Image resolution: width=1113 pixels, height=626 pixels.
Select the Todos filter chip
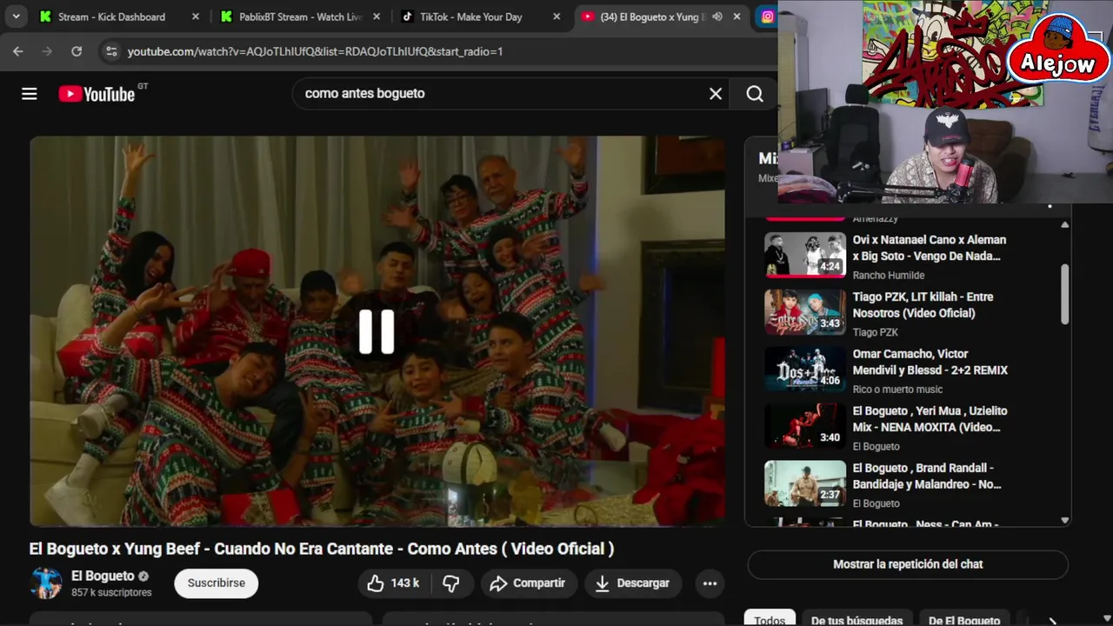point(770,620)
